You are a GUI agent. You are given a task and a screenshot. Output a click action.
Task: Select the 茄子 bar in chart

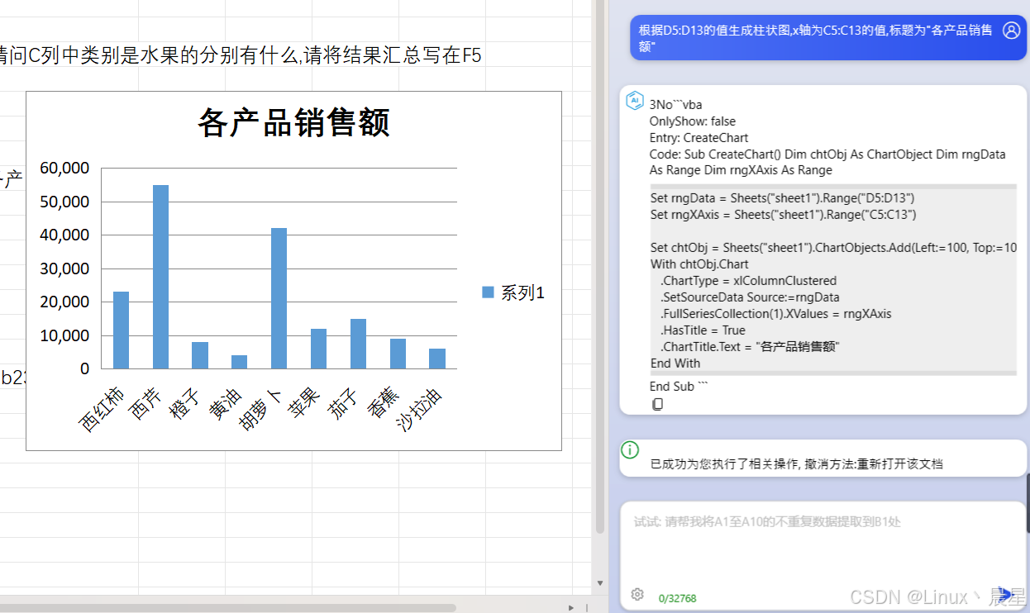coord(358,344)
